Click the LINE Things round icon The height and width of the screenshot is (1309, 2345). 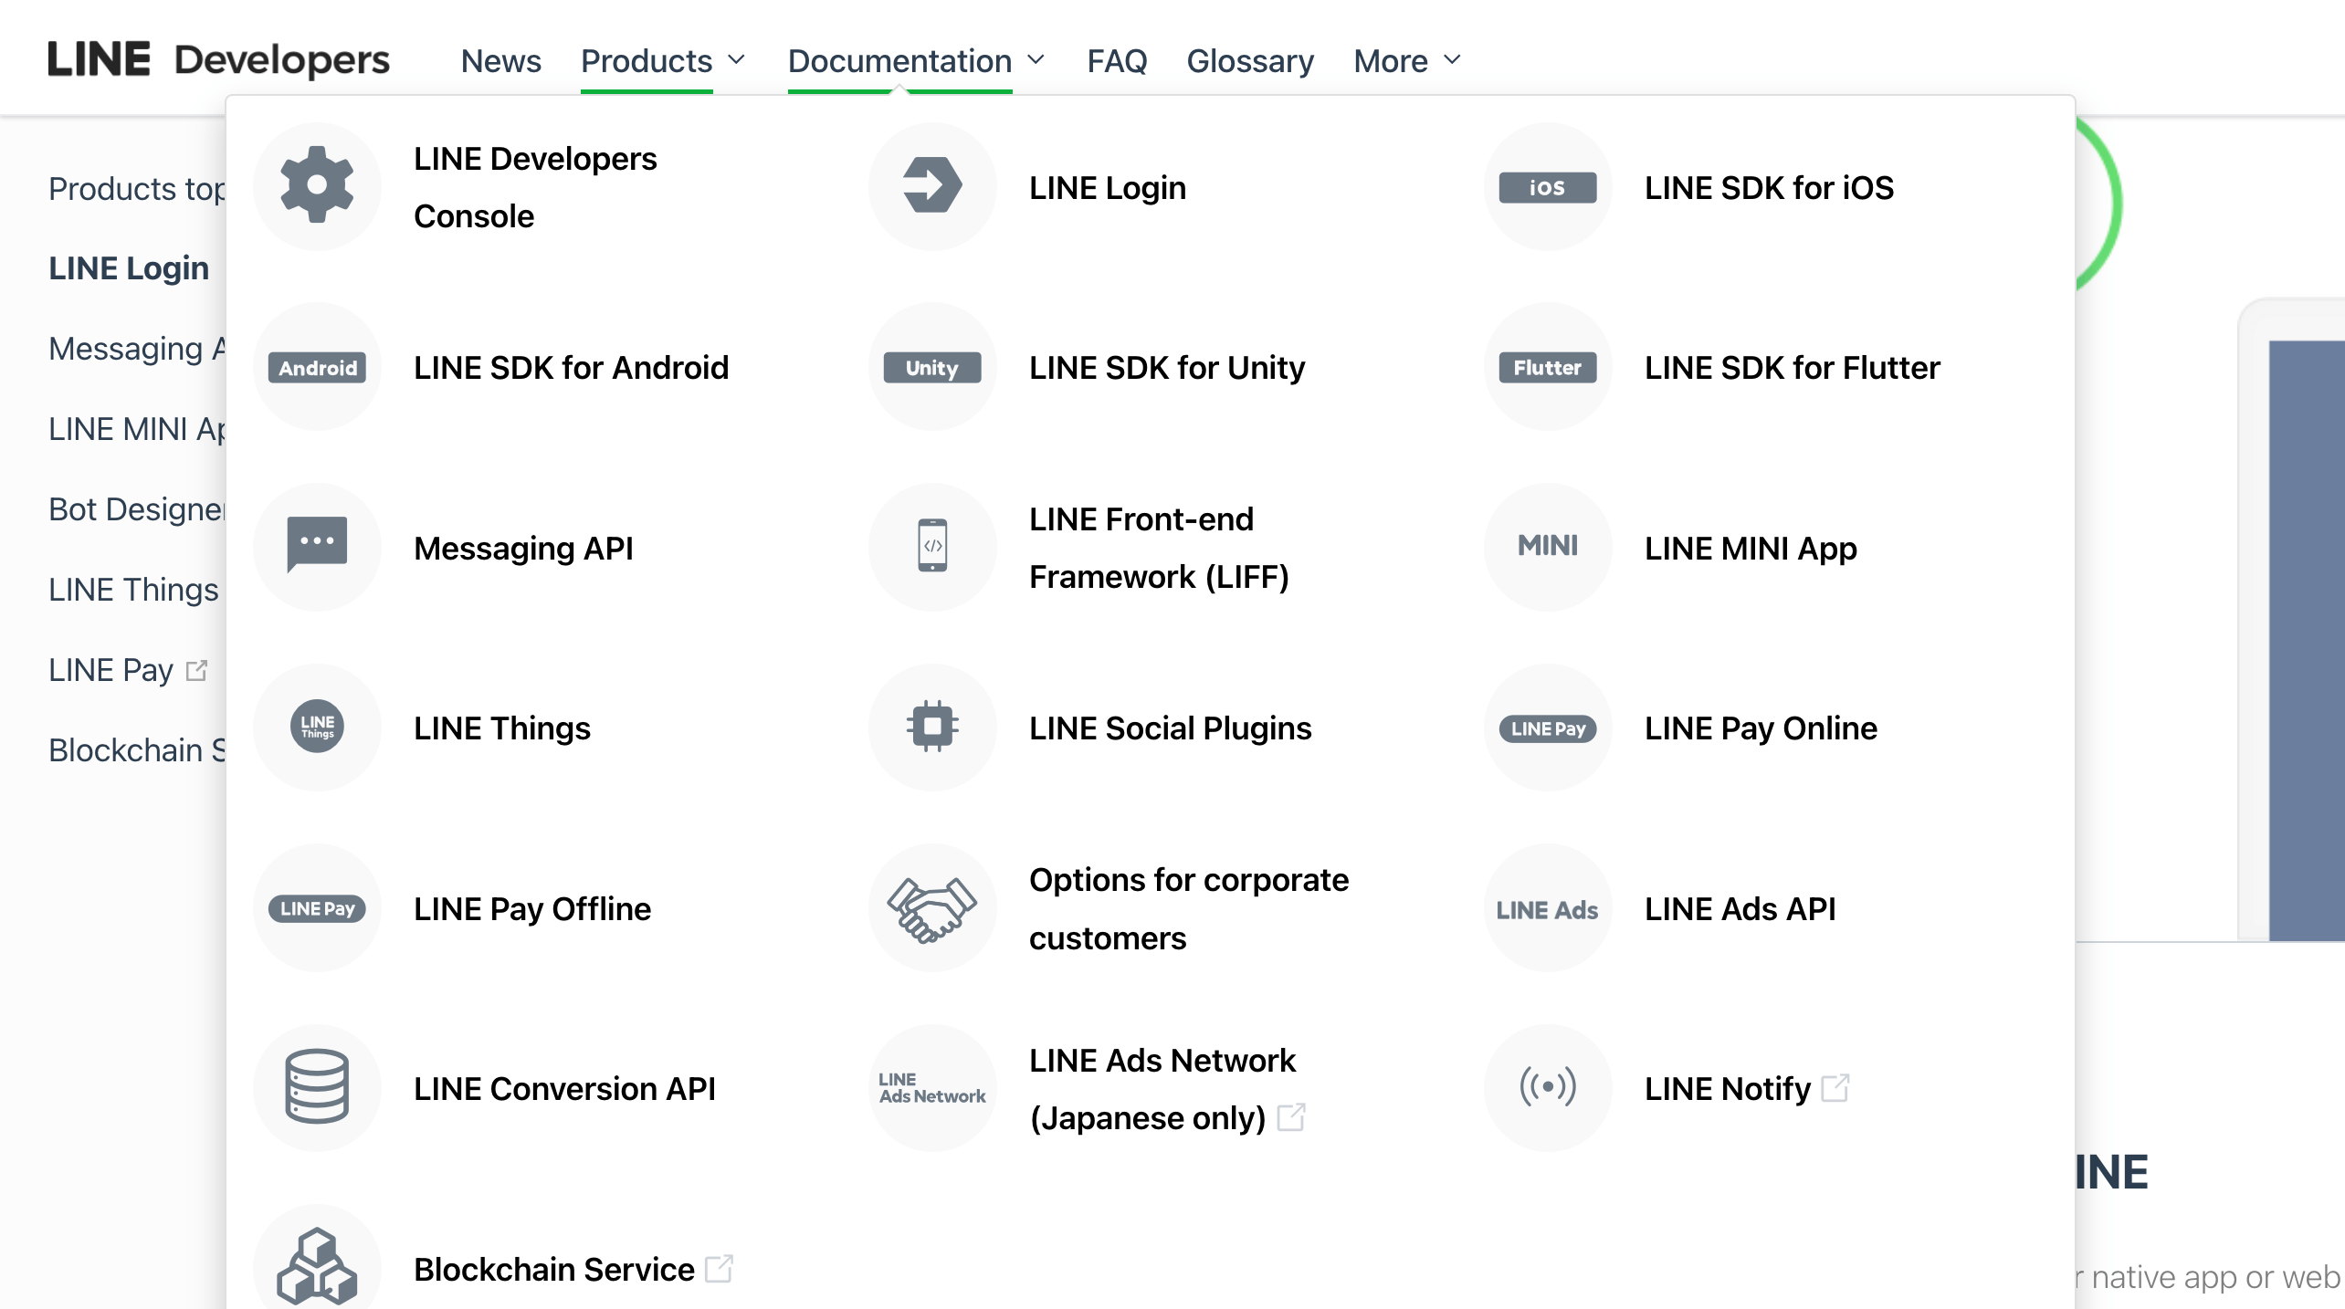pyautogui.click(x=317, y=727)
